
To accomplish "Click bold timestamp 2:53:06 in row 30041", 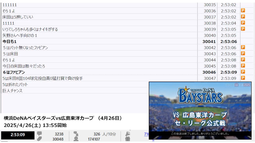I will coord(228,42).
